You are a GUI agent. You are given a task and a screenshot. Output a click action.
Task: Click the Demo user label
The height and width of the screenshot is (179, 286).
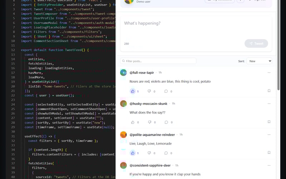coord(143,2)
